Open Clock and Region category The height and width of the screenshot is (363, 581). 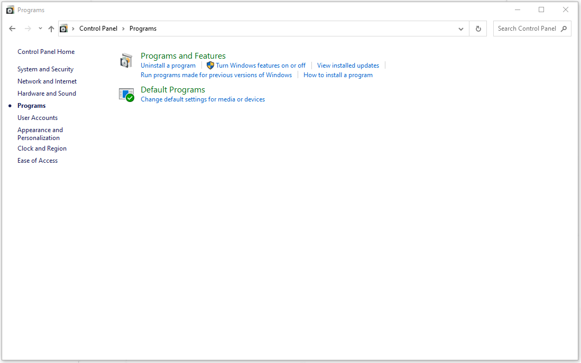point(42,148)
